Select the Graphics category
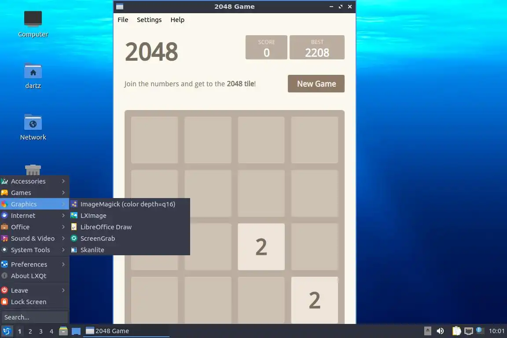 35,204
